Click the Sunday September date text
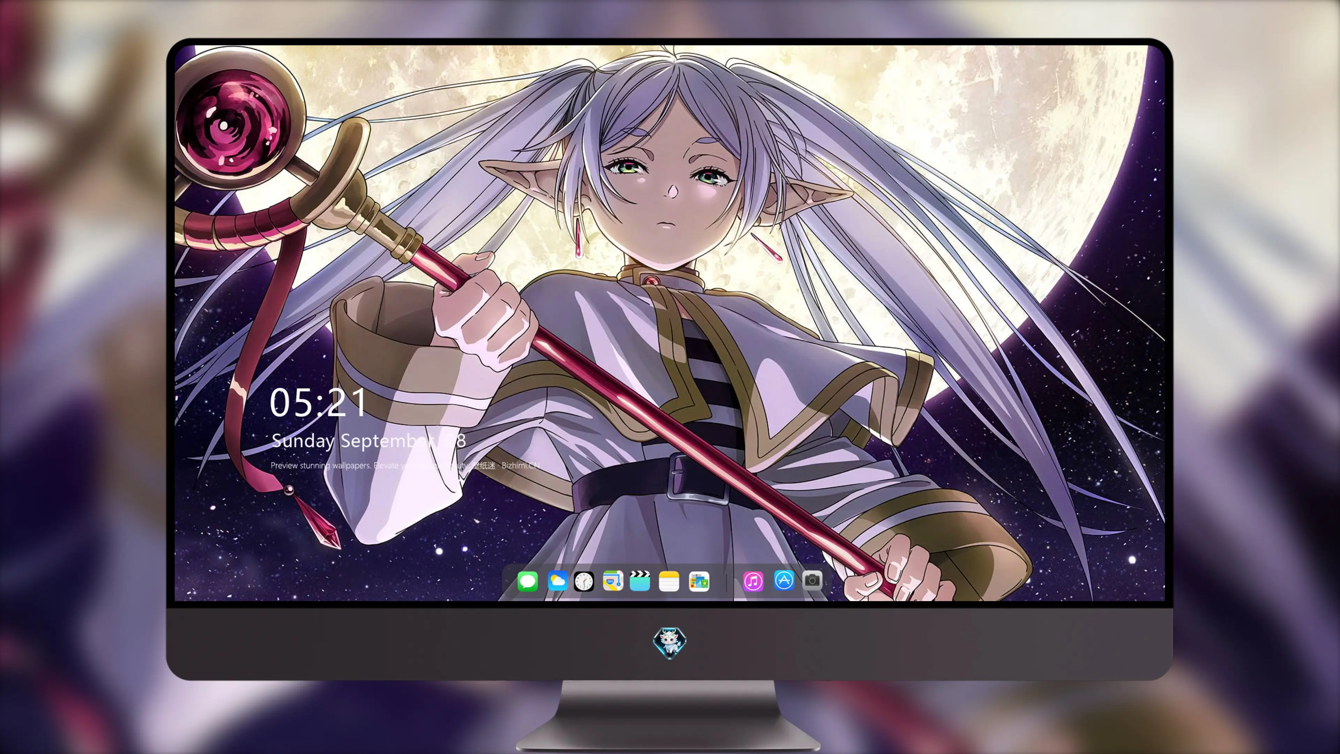 tap(368, 441)
